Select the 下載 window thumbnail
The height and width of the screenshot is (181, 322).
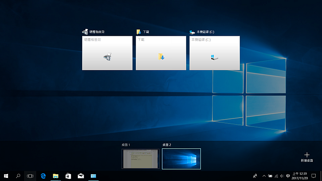coord(161,53)
